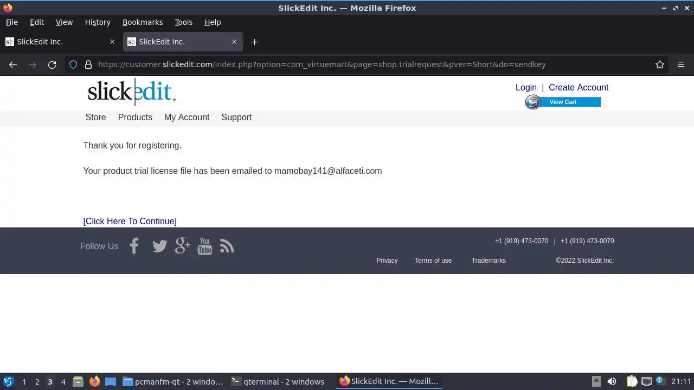Open the Store navigation item
Screen dimensions: 694x390
[x=95, y=117]
